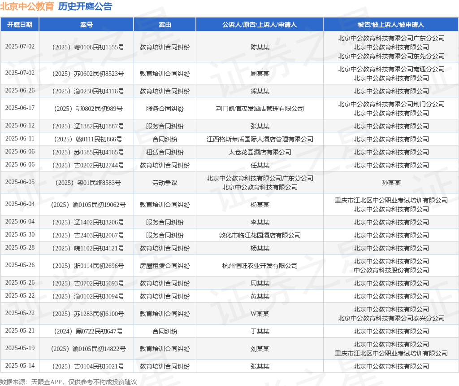Click the 开庭日期 column header

20,25
